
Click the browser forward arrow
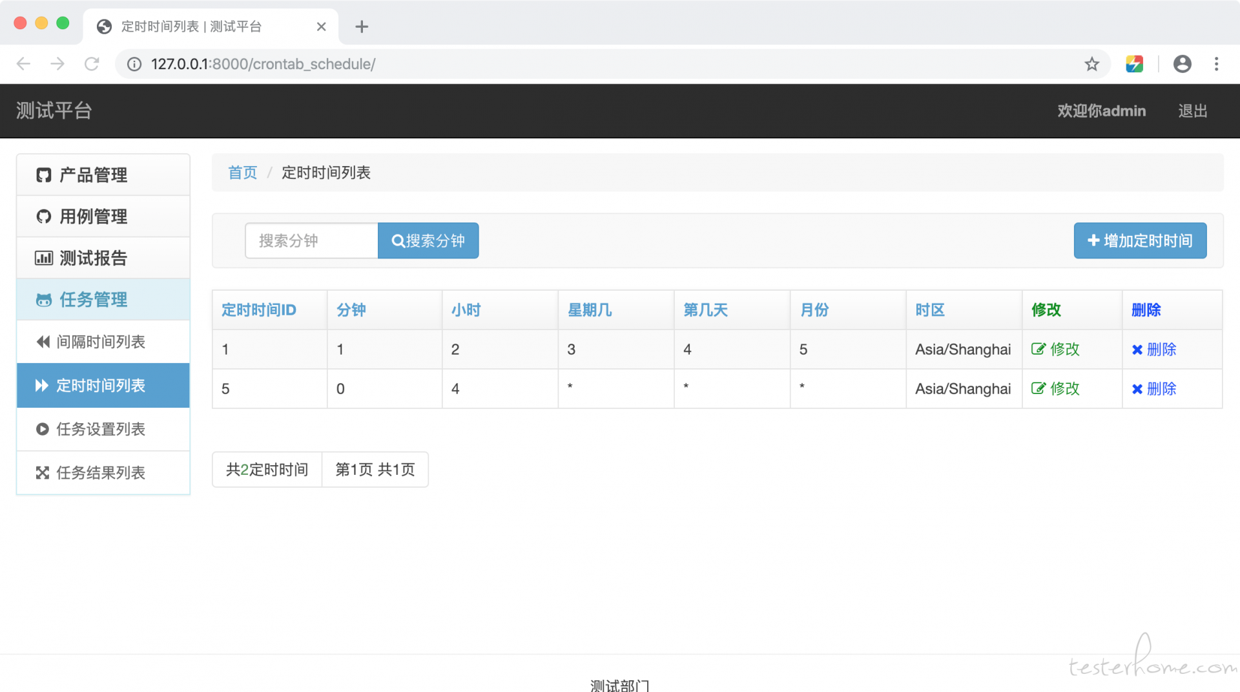[x=57, y=64]
